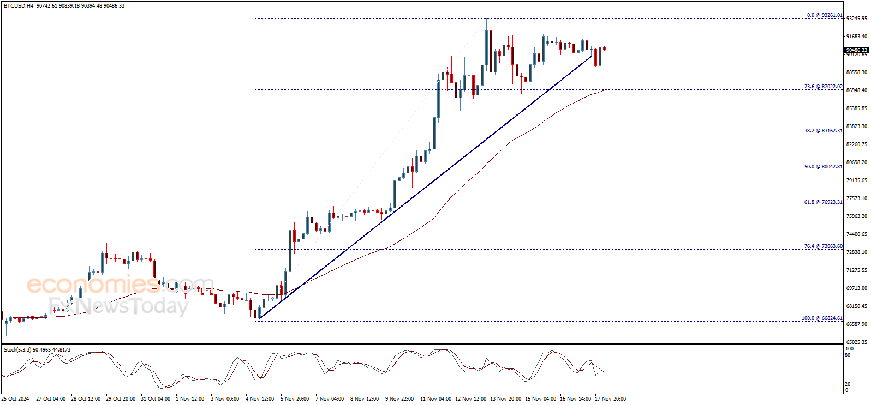Click price axis value 75963.20
The height and width of the screenshot is (405, 871).
(857, 216)
